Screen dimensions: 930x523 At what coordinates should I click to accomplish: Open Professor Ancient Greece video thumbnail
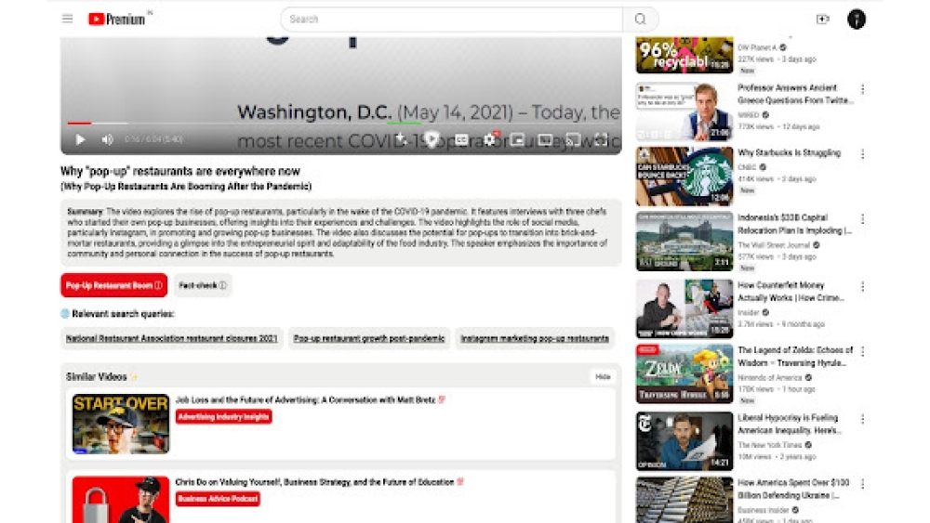(684, 111)
